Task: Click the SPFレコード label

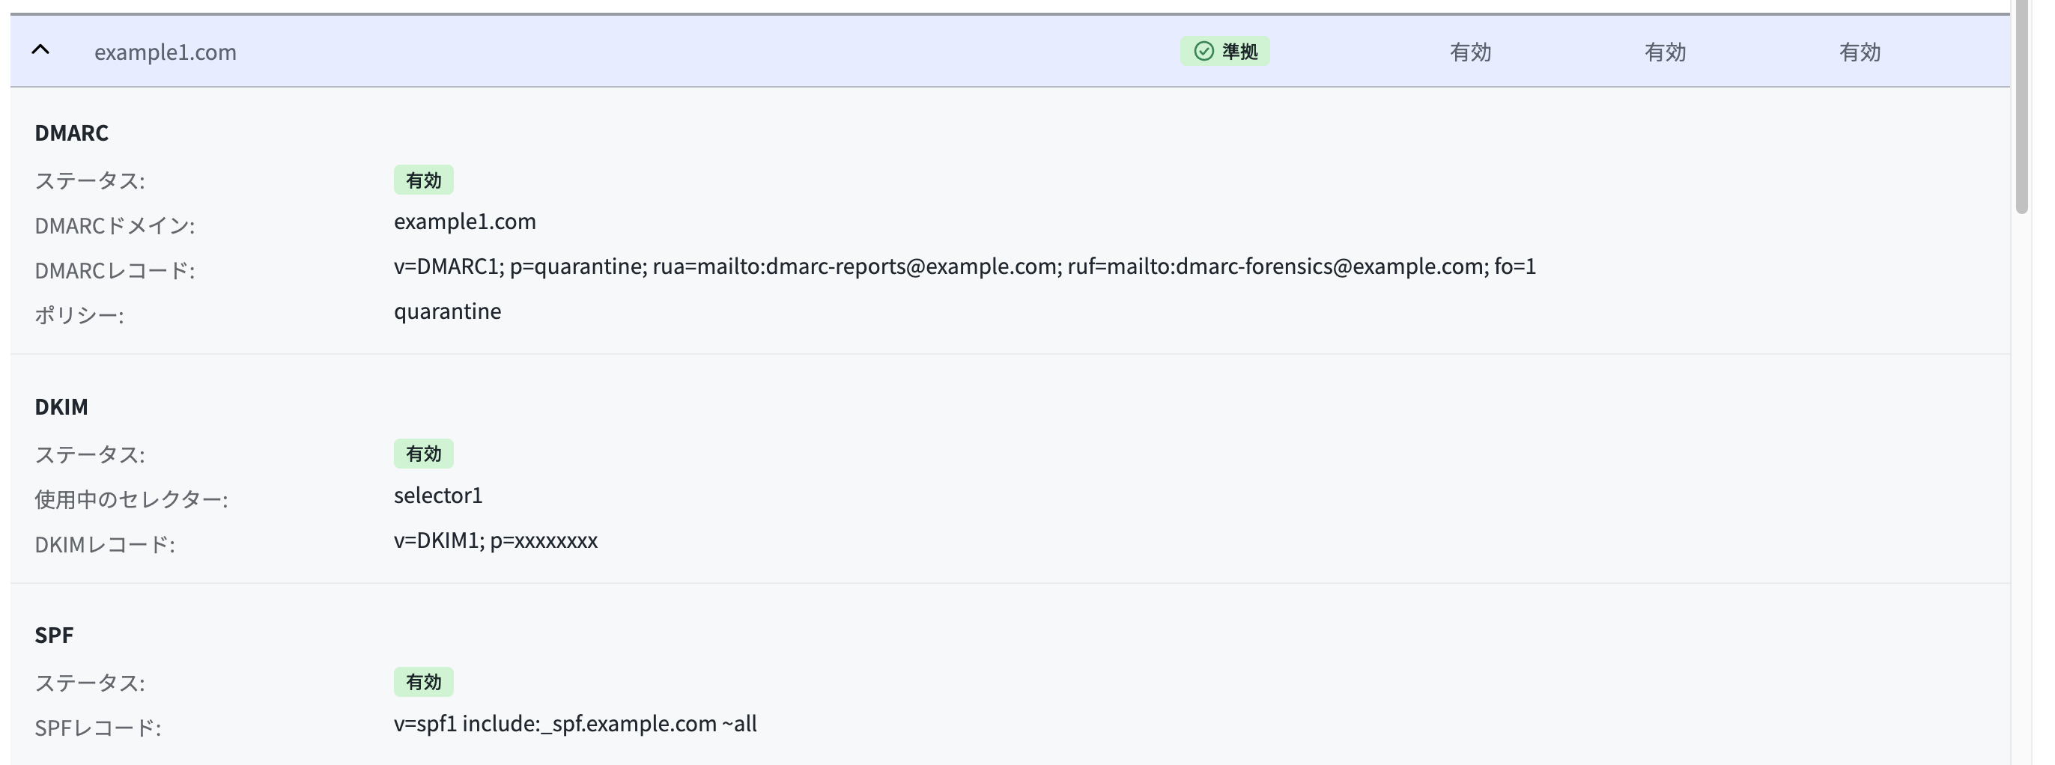Action: tap(98, 728)
